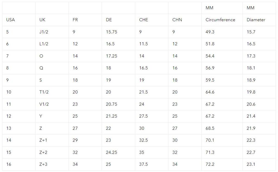Click the FR column header
This screenshot has height=172, width=278.
tap(75, 20)
